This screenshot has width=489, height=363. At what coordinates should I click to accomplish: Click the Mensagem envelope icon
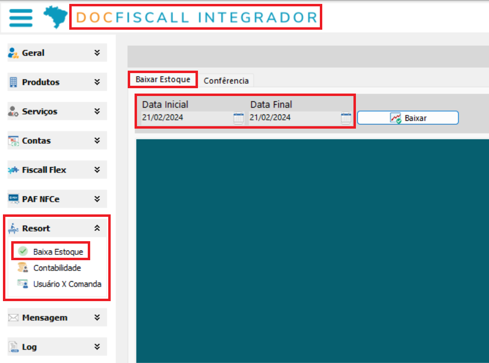[x=14, y=318]
